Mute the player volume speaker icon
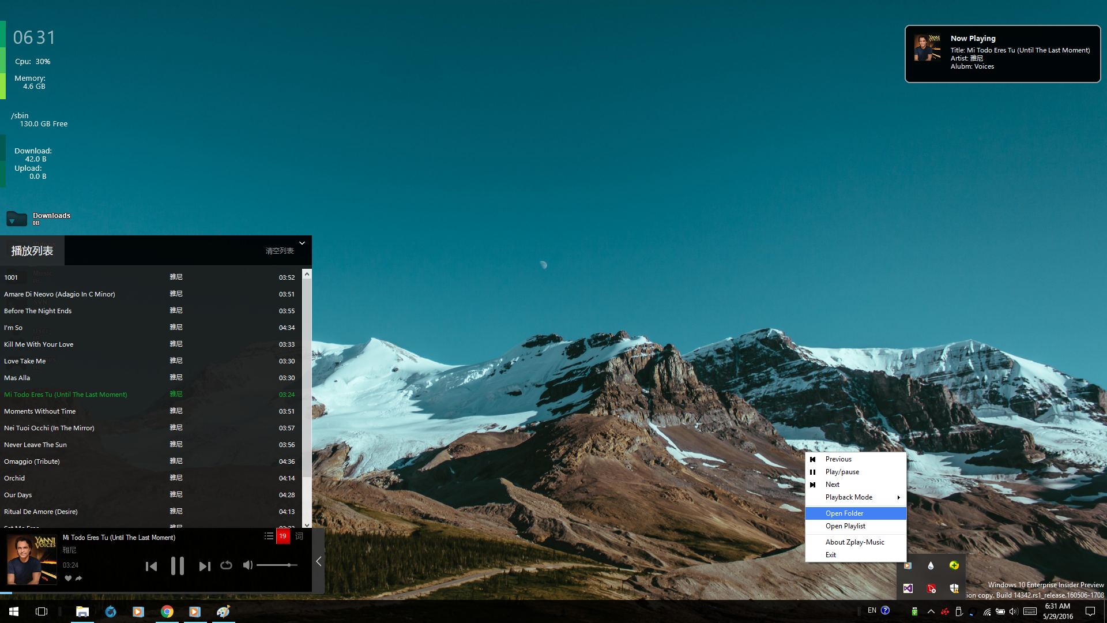The image size is (1107, 623). (x=247, y=565)
